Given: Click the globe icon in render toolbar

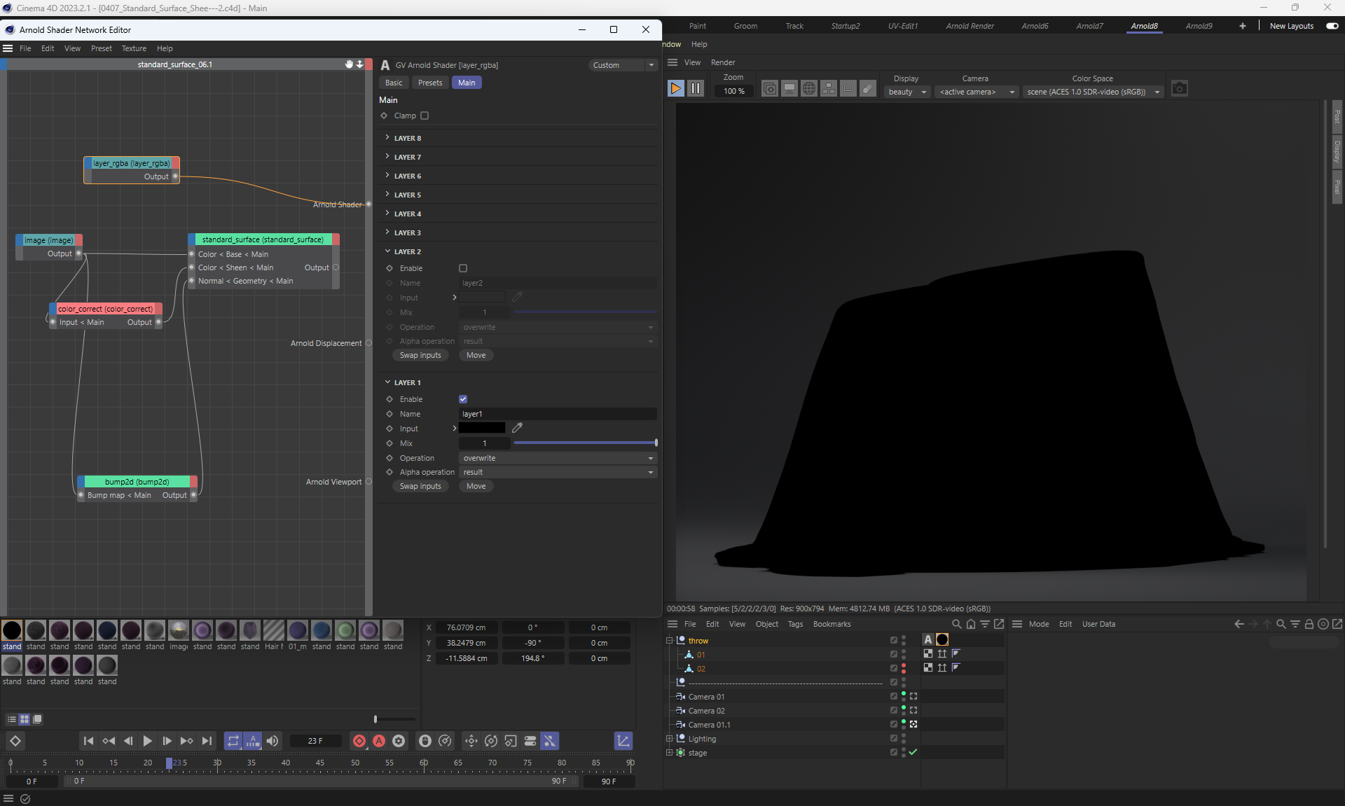Looking at the screenshot, I should coord(808,89).
